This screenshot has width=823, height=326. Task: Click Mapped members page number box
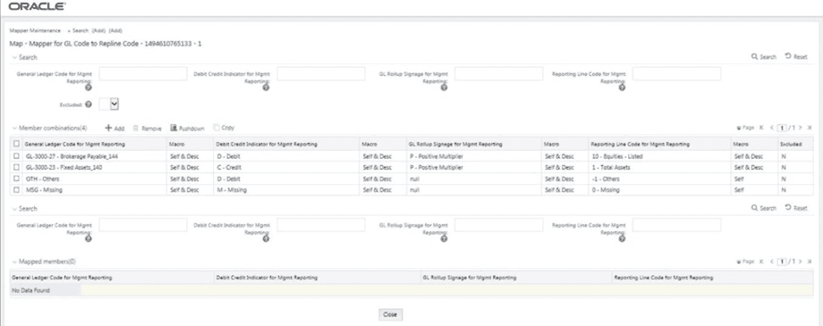pos(782,261)
